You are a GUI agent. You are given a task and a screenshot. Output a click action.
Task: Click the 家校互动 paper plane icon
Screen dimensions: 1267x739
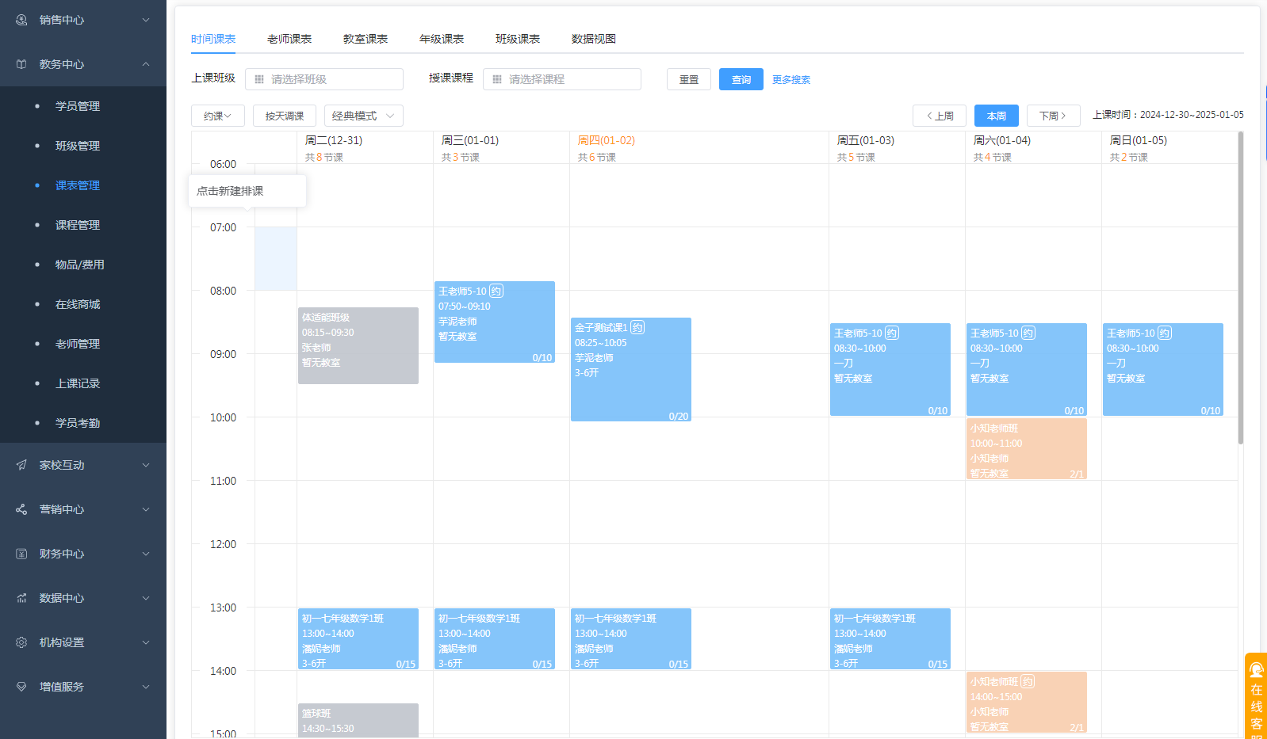coord(21,465)
